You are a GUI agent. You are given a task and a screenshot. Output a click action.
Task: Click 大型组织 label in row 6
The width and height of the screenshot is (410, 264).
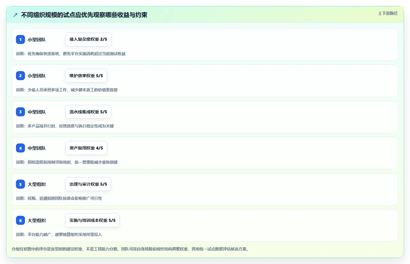tap(37, 220)
